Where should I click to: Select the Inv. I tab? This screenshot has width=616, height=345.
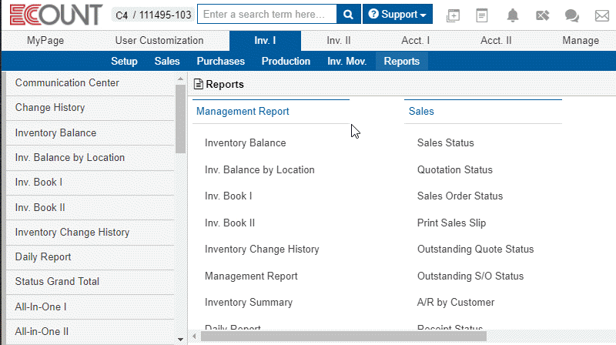265,41
